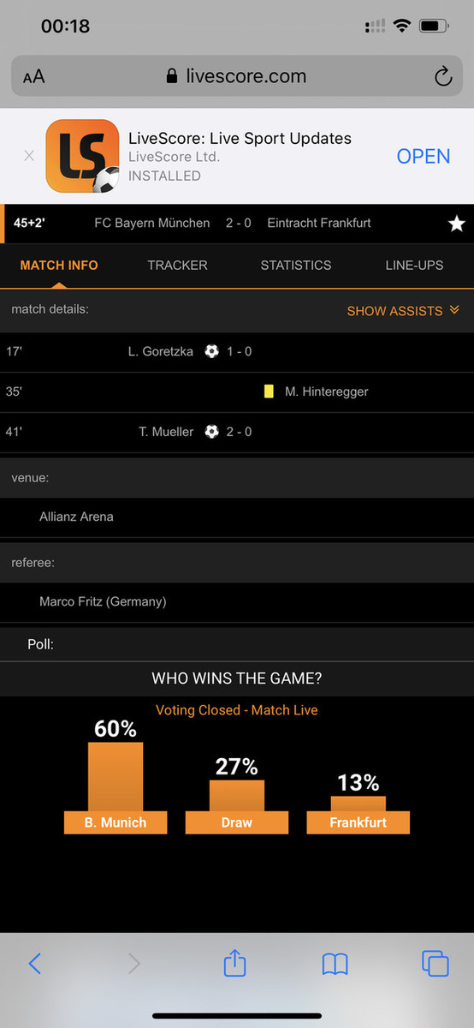474x1028 pixels.
Task: Select the Draw poll option
Action: (237, 806)
